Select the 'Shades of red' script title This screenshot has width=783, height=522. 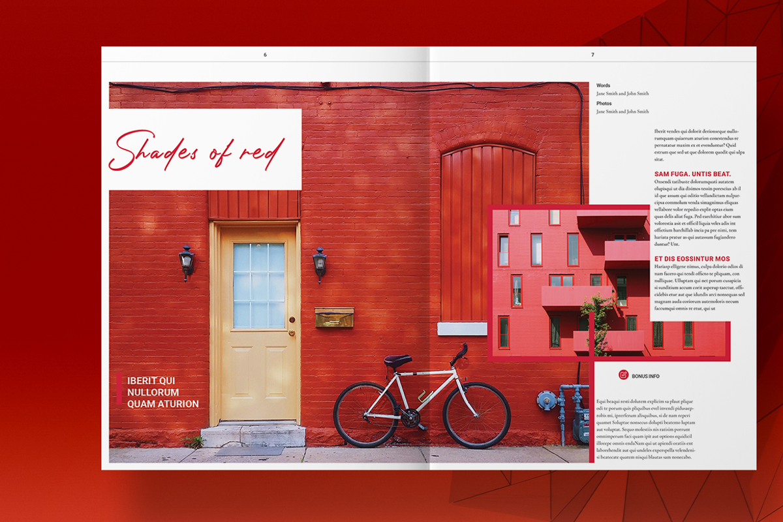pos(197,149)
